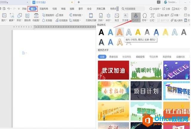Select the solid yellow A preset style
The height and width of the screenshot is (129, 191).
coord(138,32)
